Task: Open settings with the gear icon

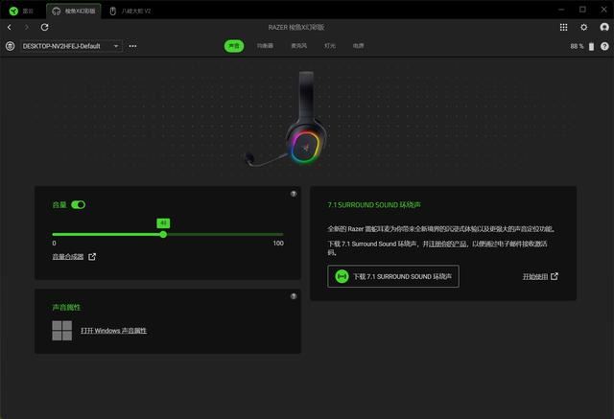Action: tap(584, 27)
